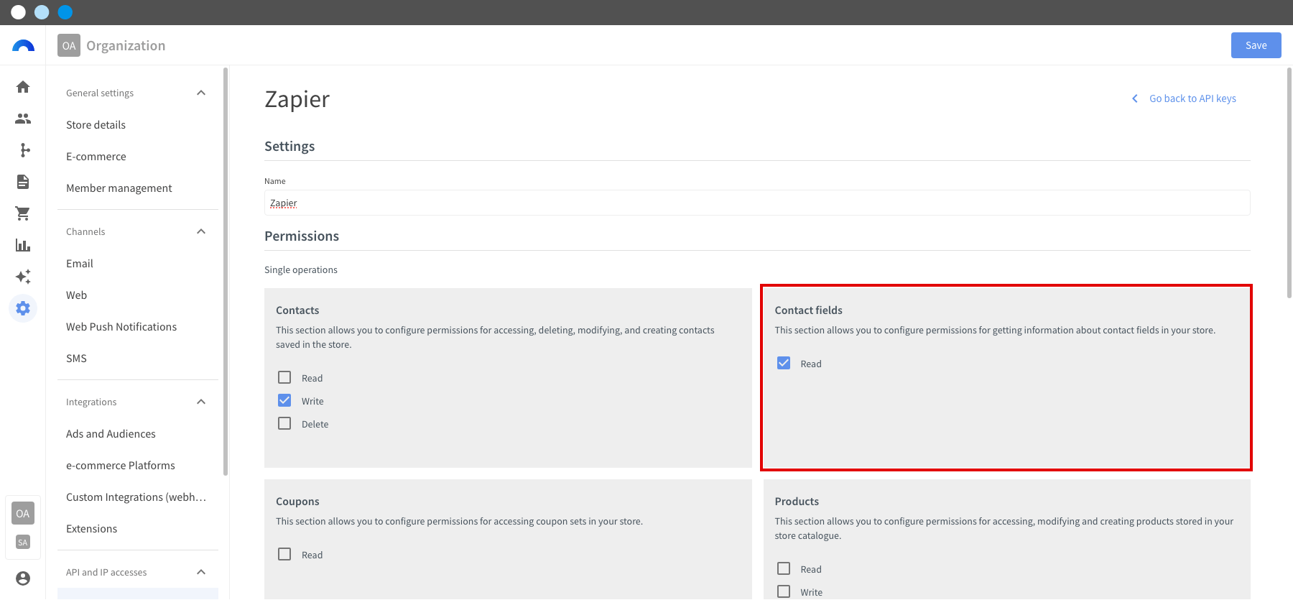The image size is (1293, 600).
Task: Click the Products section heading
Action: point(797,502)
